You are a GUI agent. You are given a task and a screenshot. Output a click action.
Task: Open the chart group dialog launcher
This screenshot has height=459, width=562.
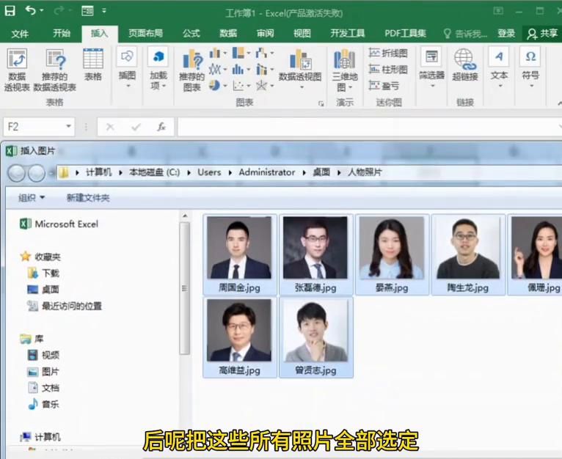pos(321,104)
